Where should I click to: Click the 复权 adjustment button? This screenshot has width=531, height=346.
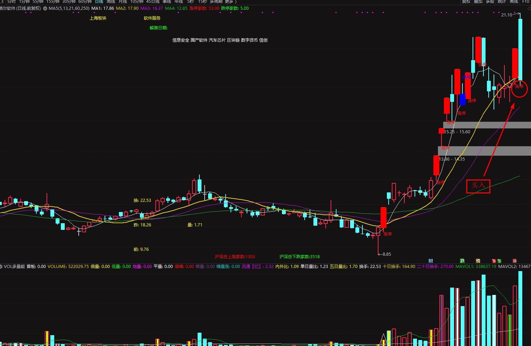466,1
